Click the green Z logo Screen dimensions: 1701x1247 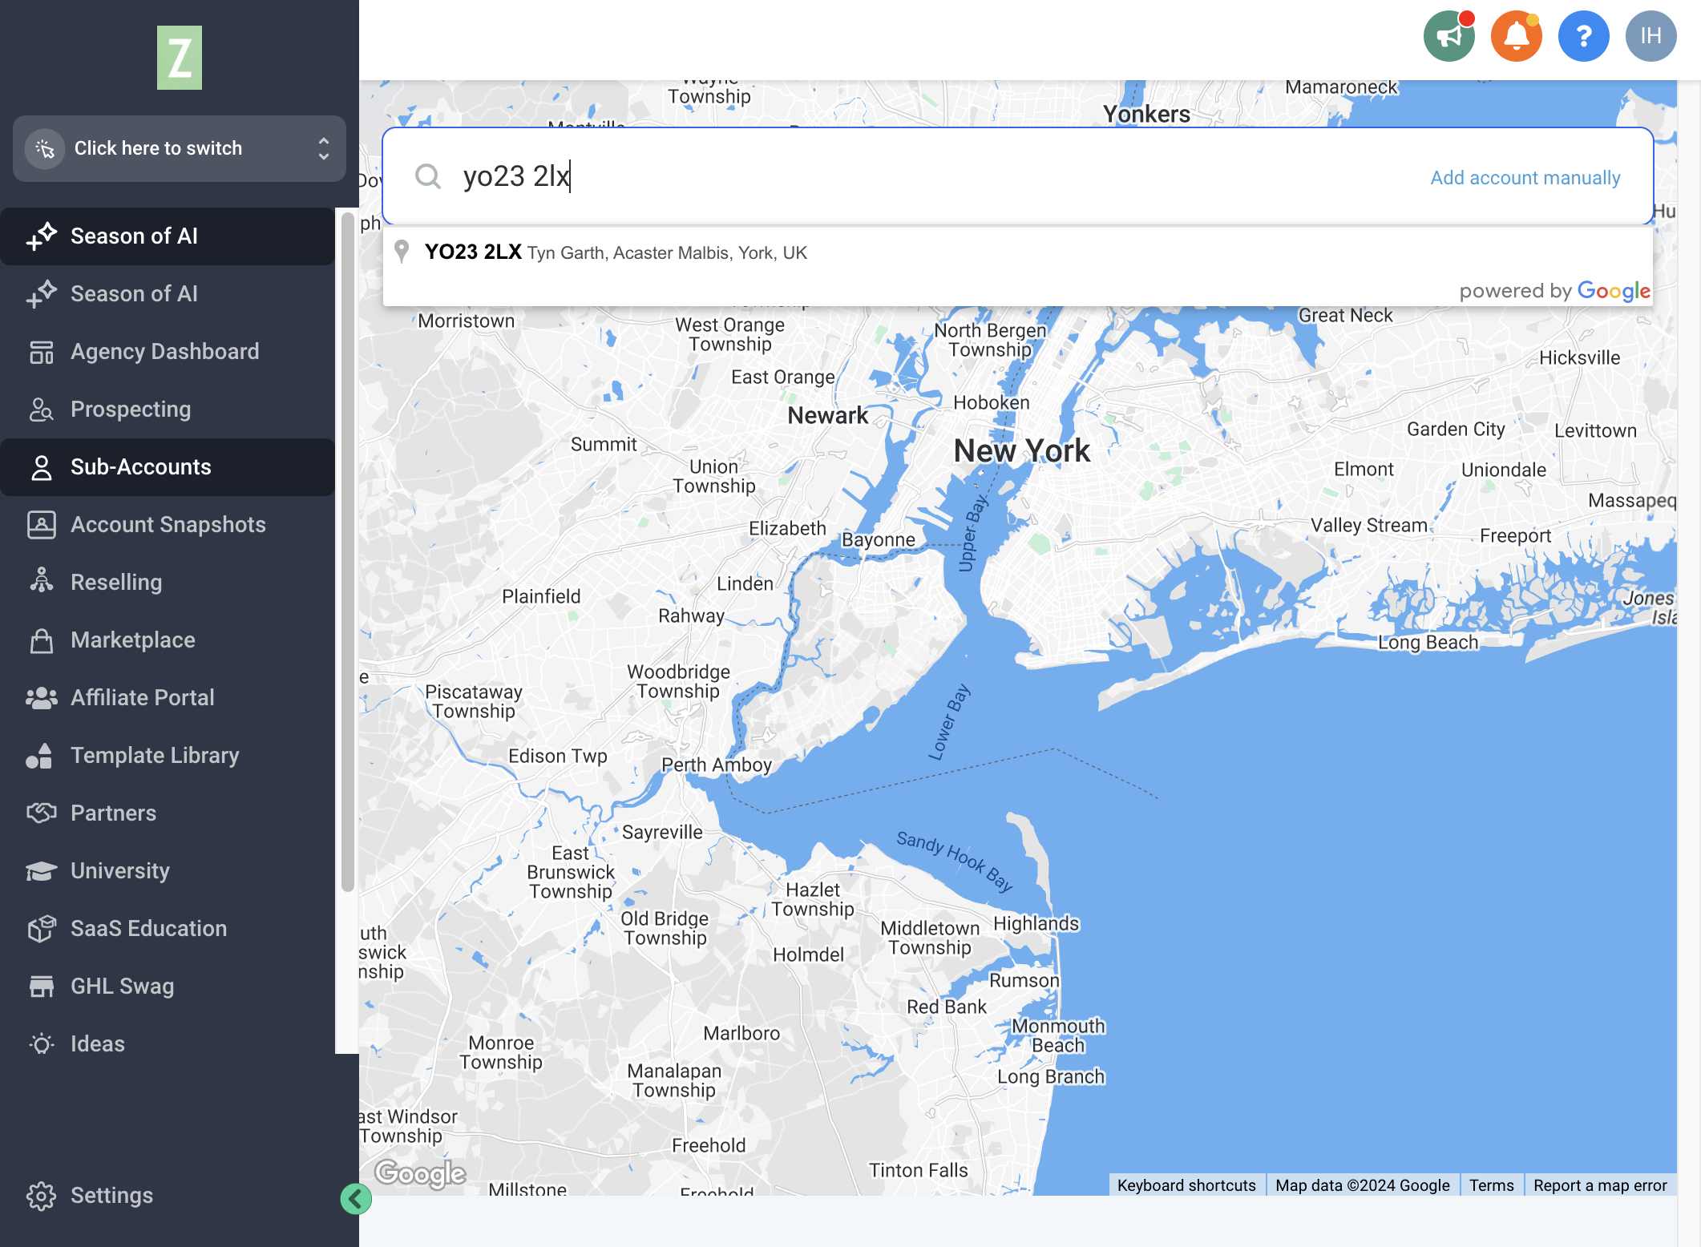tap(180, 58)
